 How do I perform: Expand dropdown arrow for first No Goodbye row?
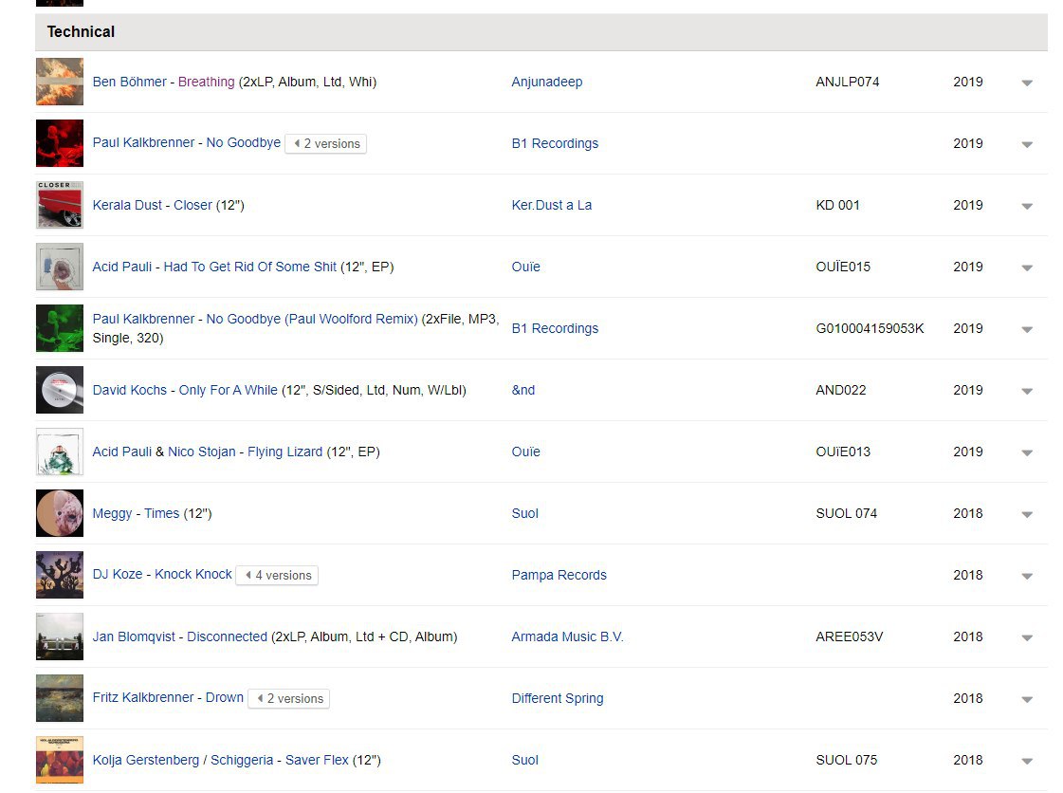point(1027,144)
